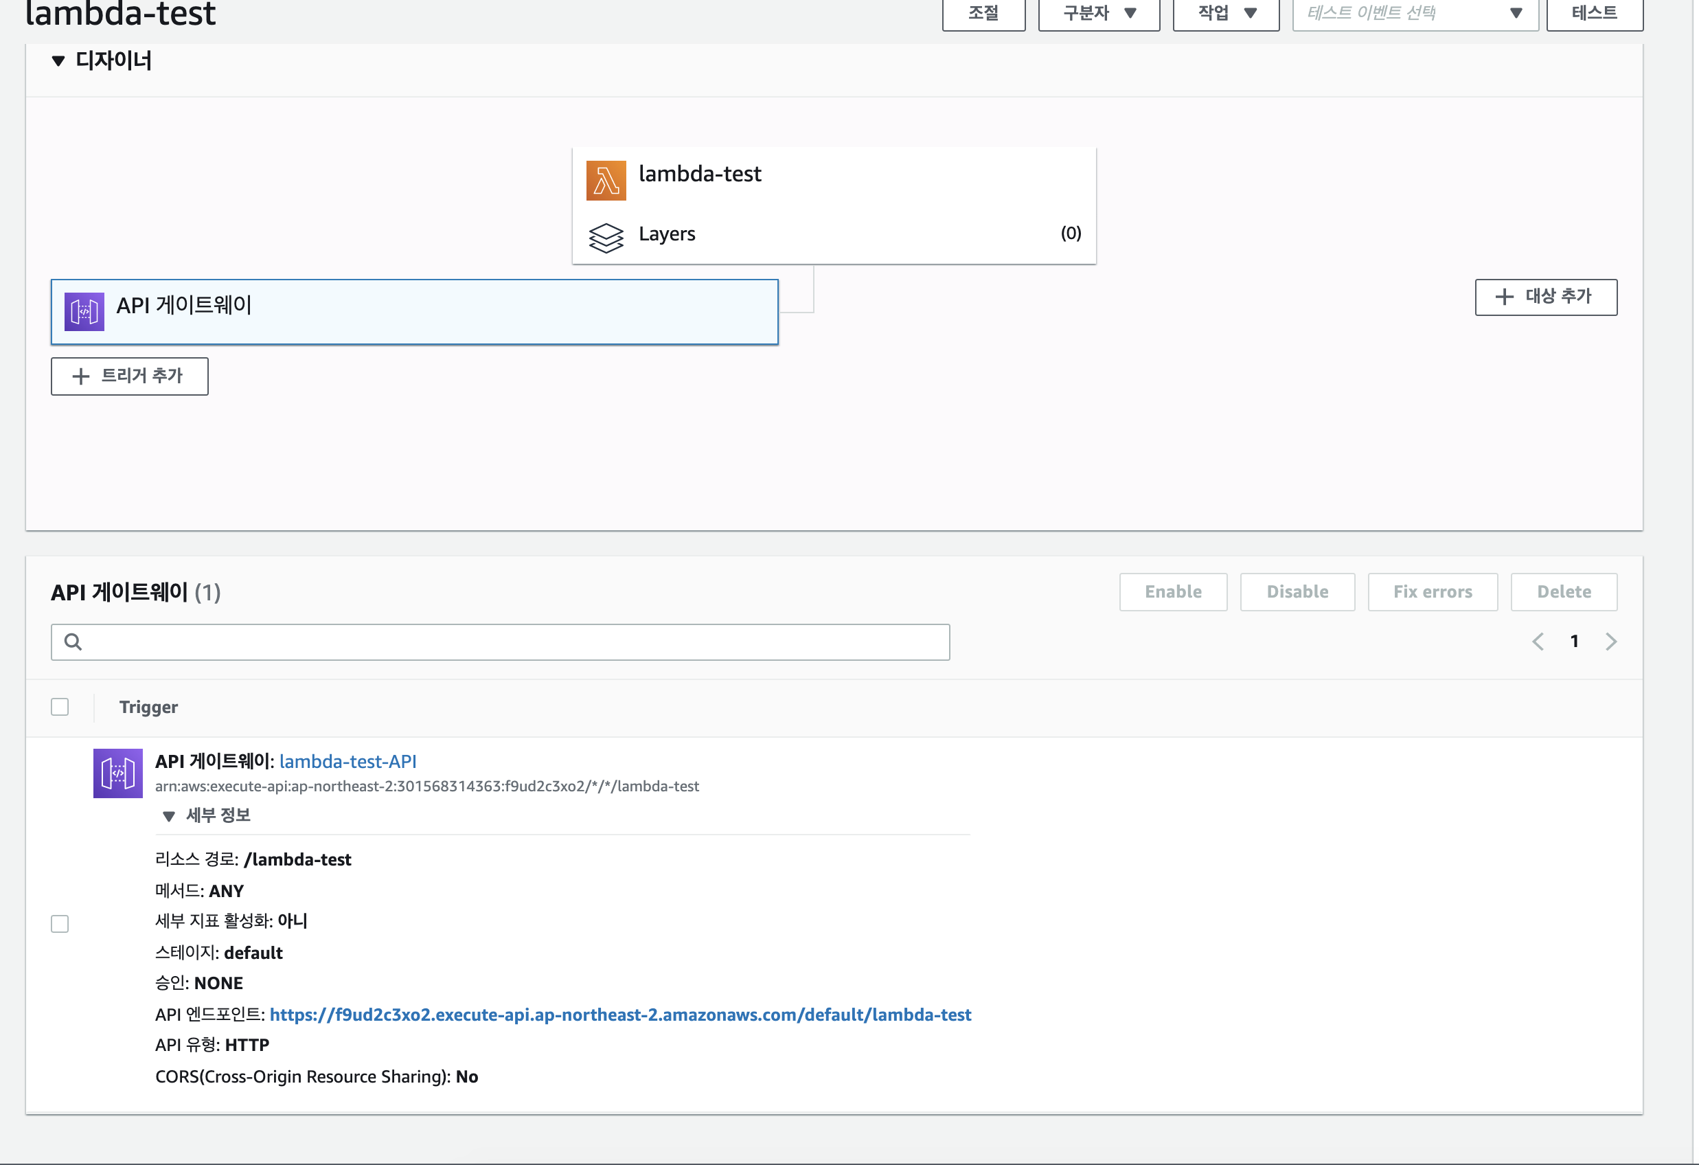Click the 테스트 button
This screenshot has width=1699, height=1165.
pos(1595,13)
